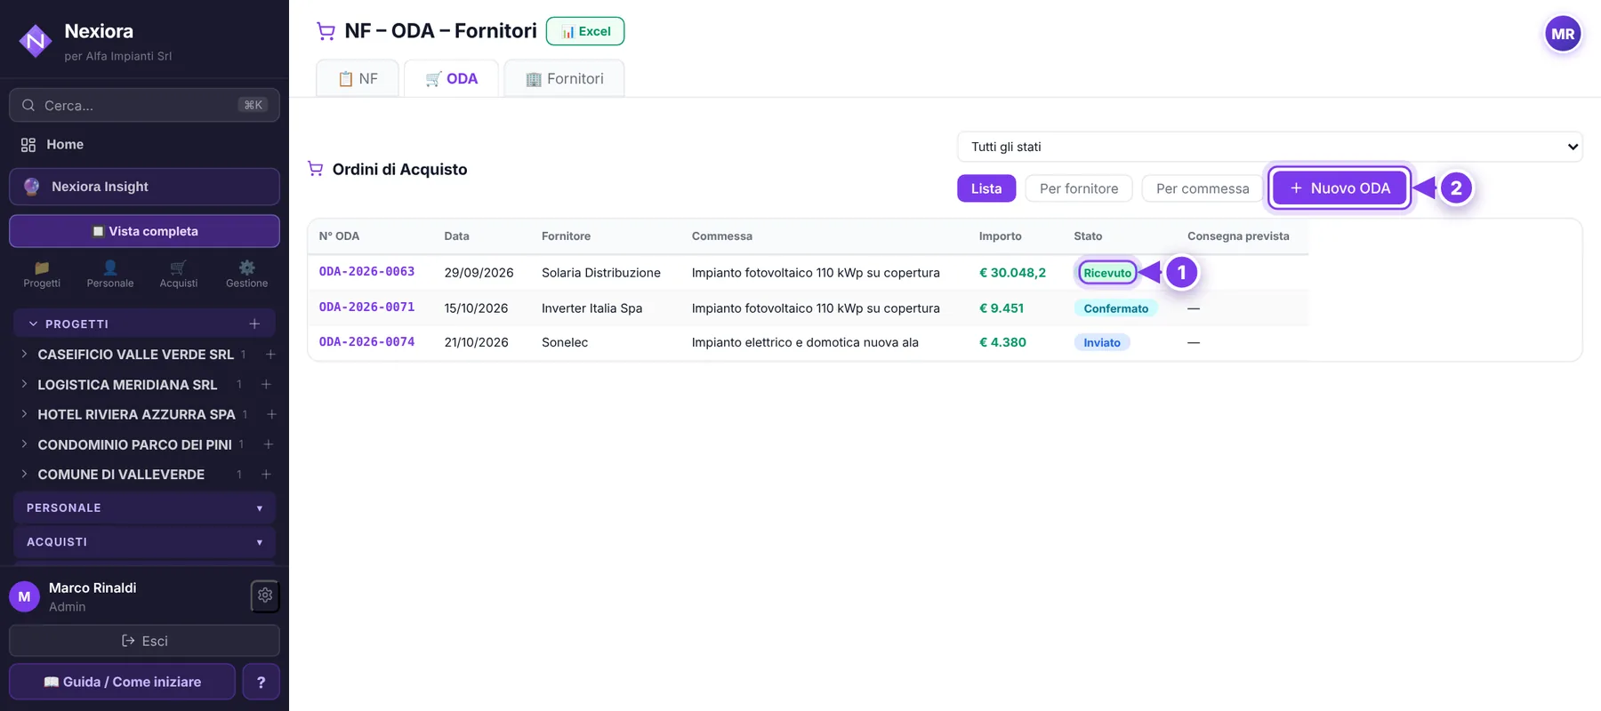Open Guida / Come iniziare
The image size is (1601, 711).
click(x=122, y=682)
